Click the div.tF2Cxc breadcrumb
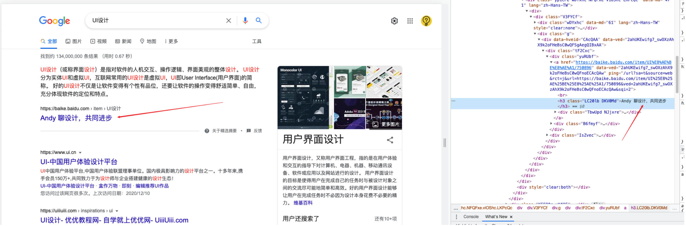This screenshot has width=686, height=226. tap(585, 208)
